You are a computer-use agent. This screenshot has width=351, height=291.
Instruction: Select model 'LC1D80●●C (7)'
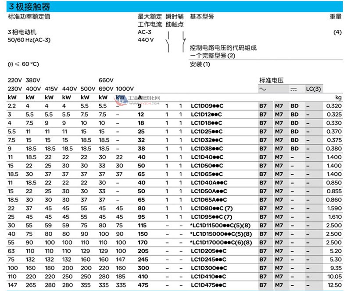212,209
